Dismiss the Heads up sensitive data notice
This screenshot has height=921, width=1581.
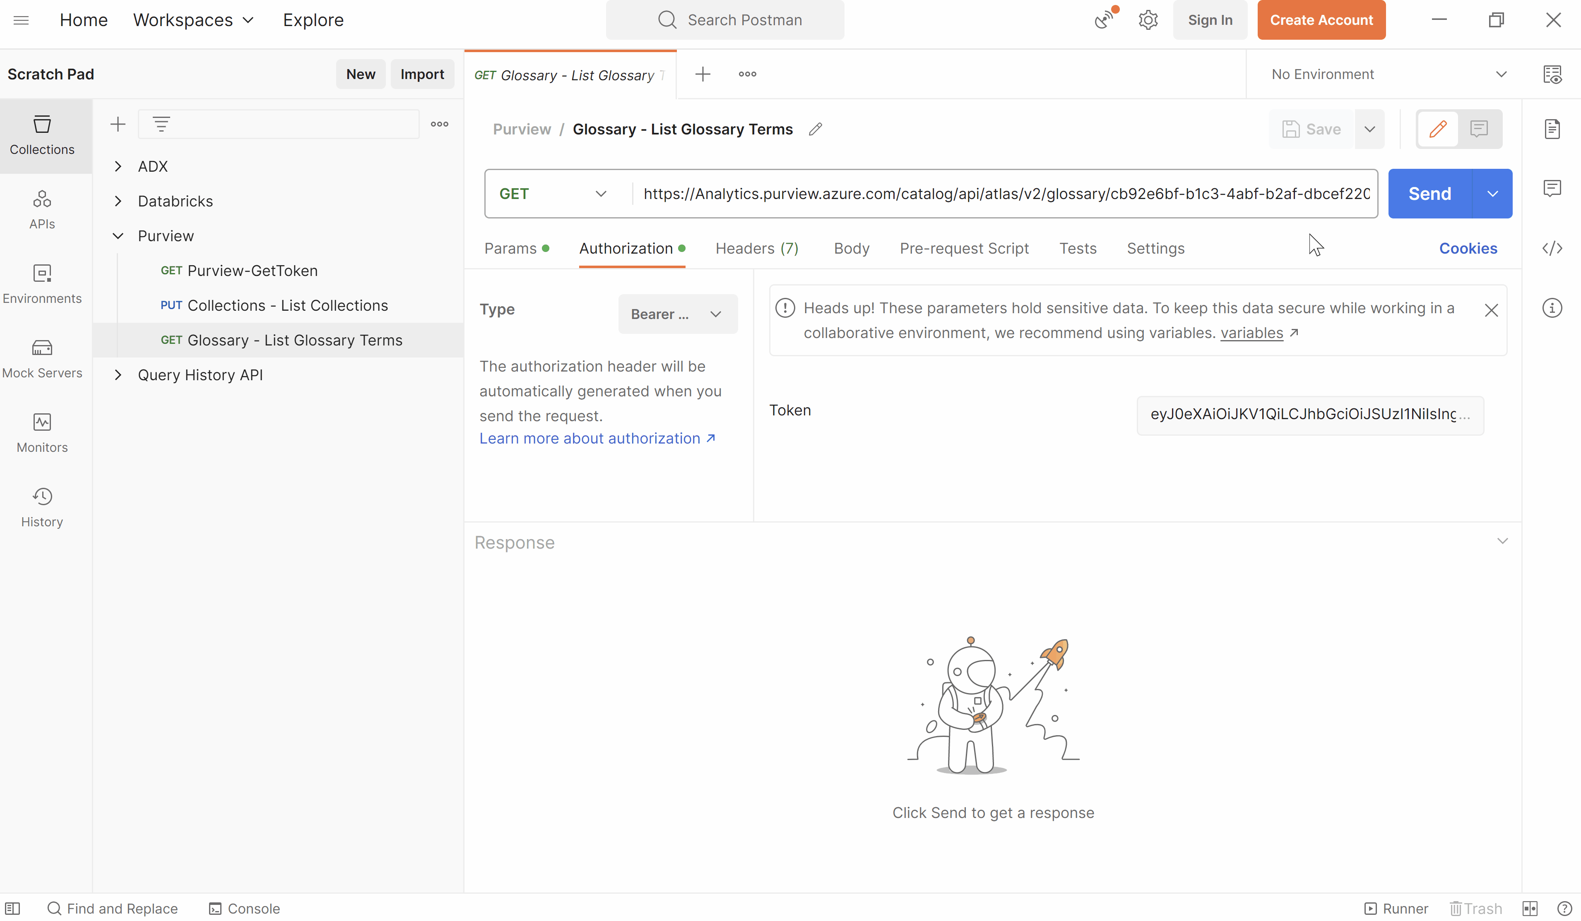click(1491, 310)
